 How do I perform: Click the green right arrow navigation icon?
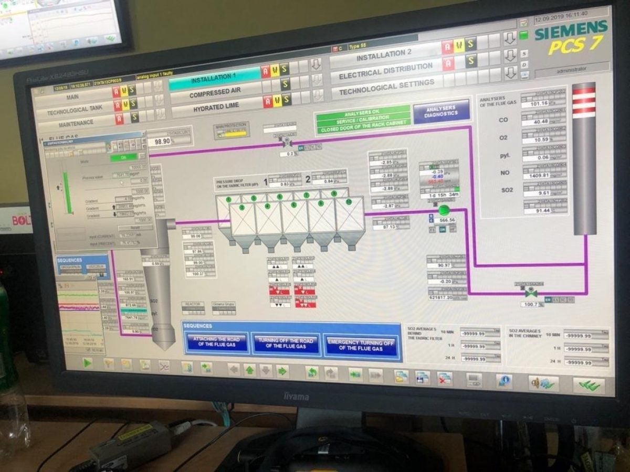tap(282, 371)
